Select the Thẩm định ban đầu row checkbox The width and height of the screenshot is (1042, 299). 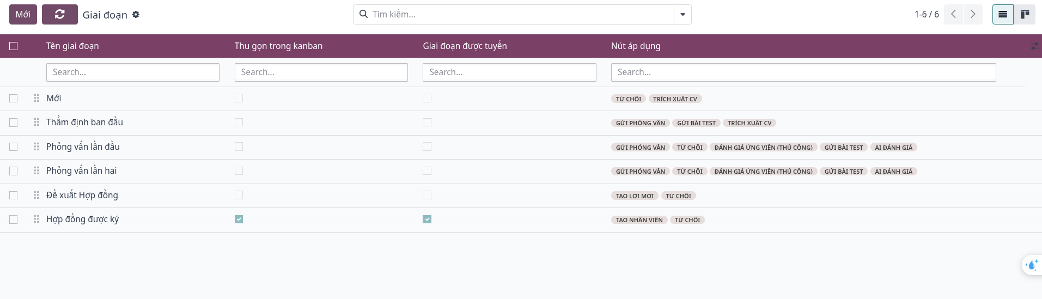(x=14, y=123)
